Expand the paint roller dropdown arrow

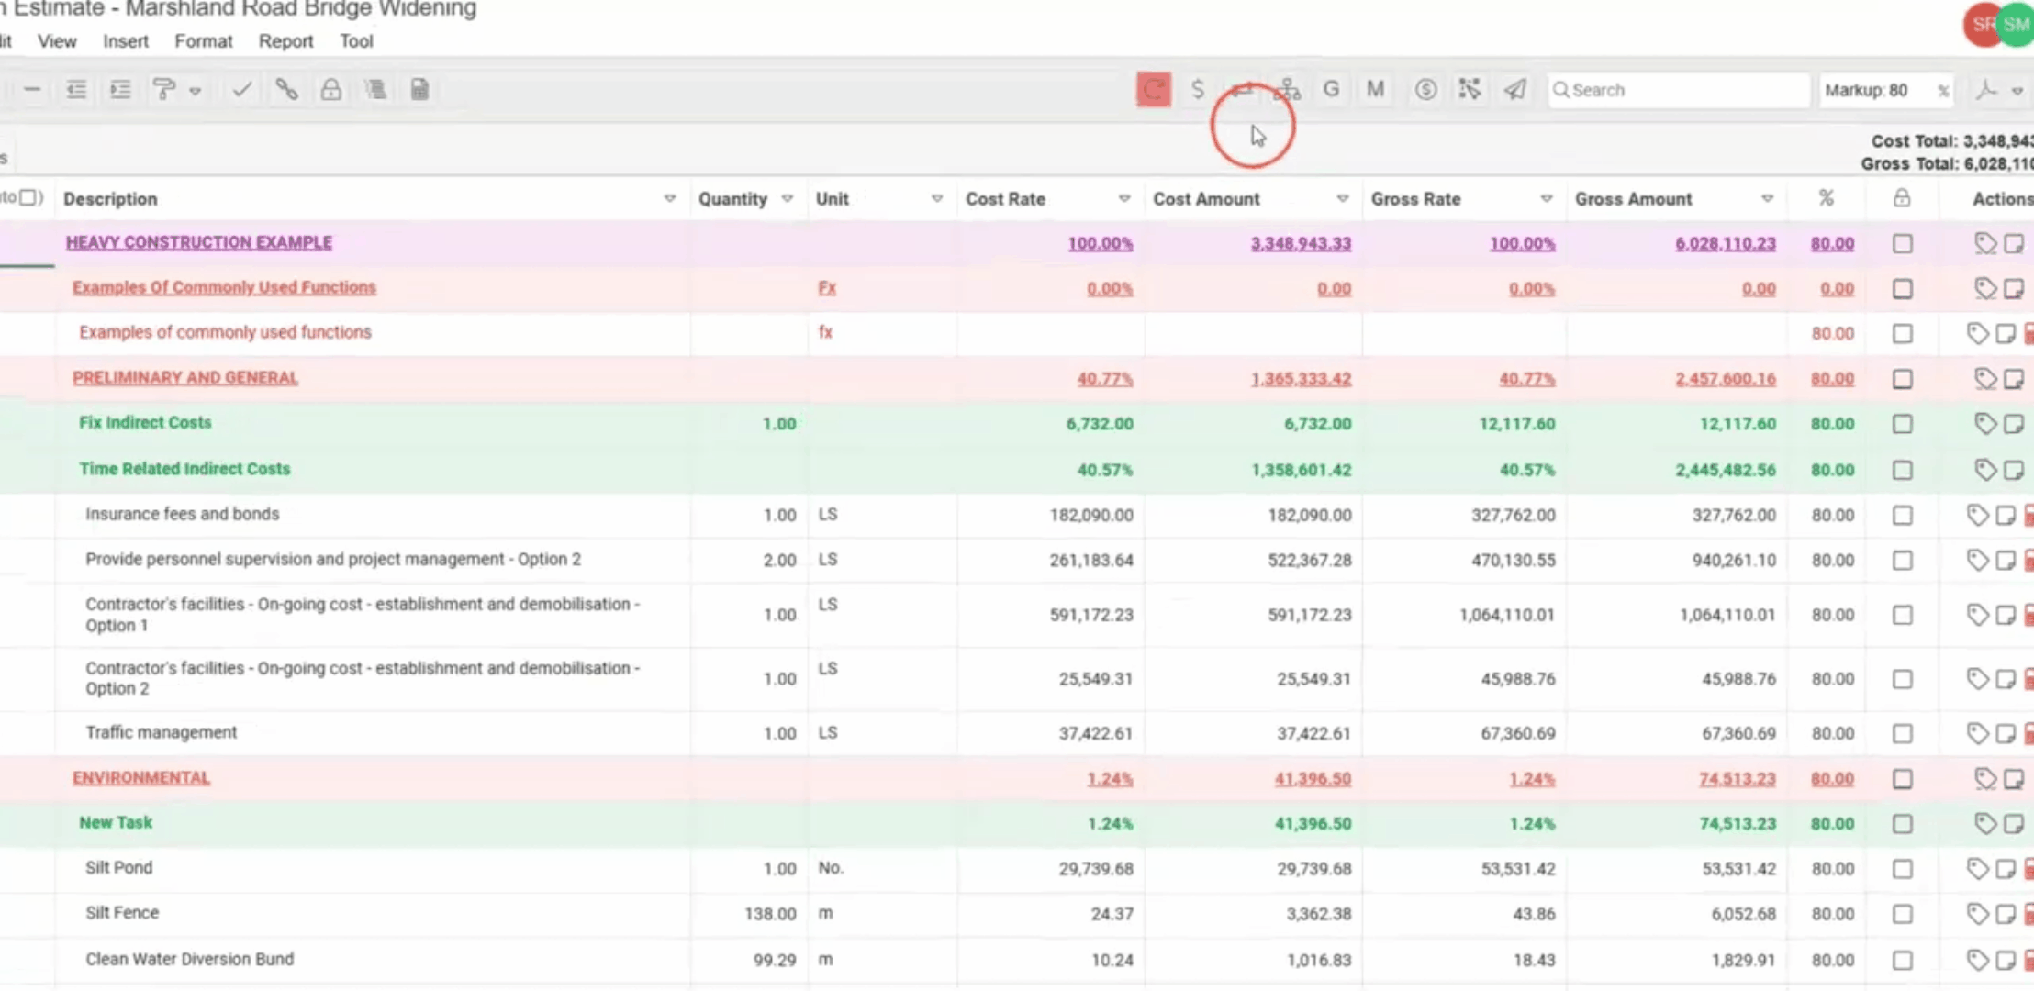(x=195, y=91)
